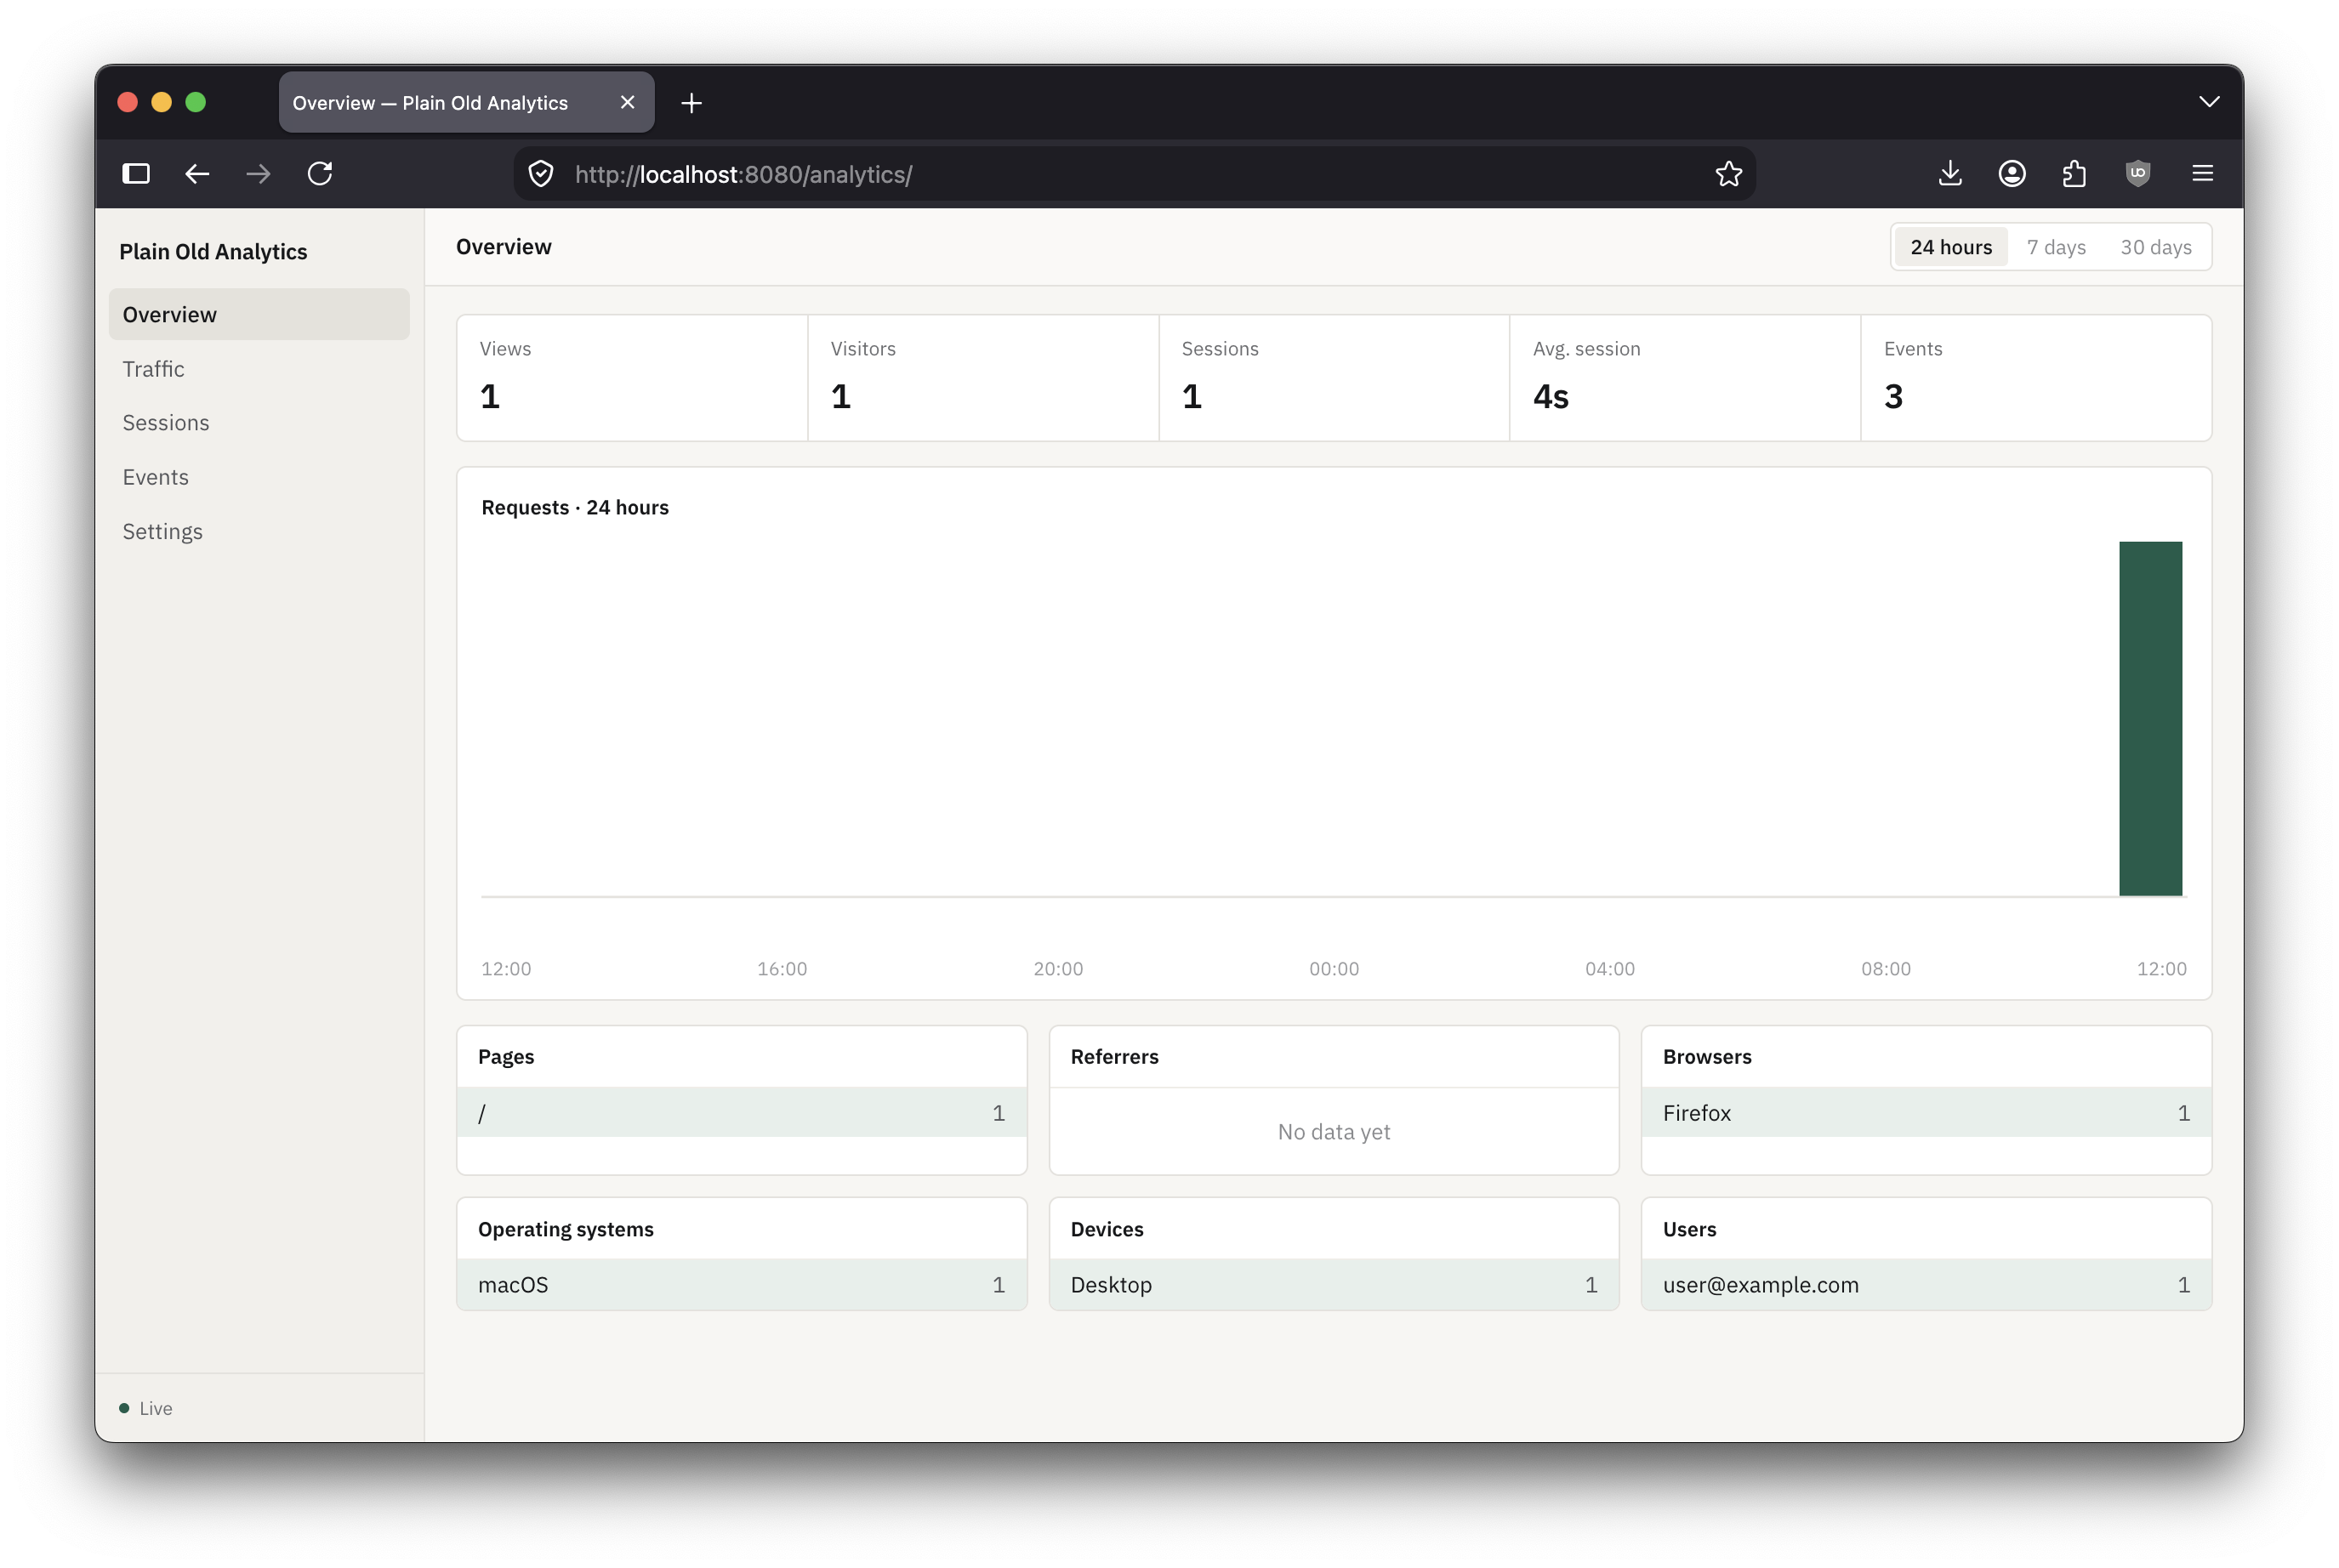
Task: Click the 16:00 chart axis label
Action: tap(781, 968)
